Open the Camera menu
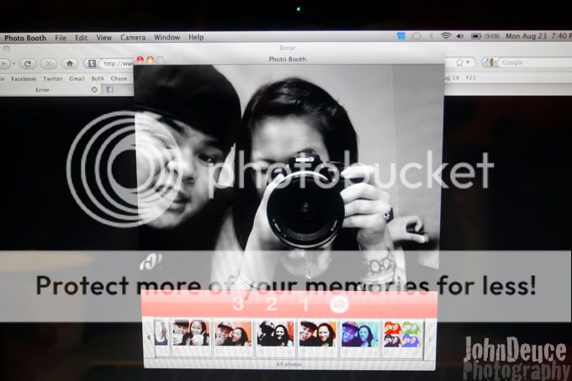The image size is (572, 381). pyautogui.click(x=133, y=37)
